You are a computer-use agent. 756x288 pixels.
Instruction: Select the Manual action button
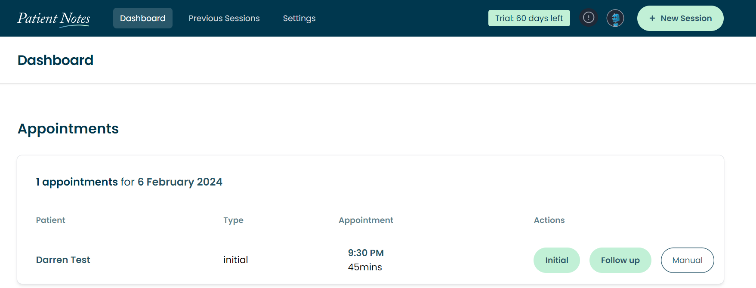coord(688,260)
